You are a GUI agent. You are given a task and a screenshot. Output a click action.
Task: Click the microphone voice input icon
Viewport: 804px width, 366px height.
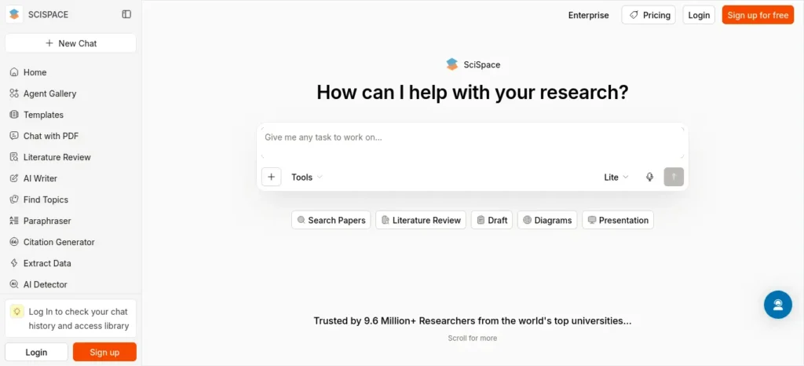click(649, 177)
